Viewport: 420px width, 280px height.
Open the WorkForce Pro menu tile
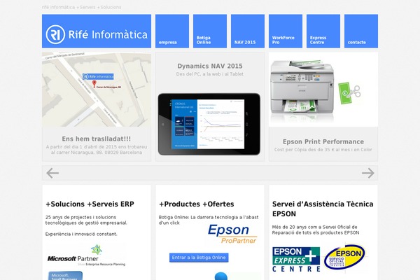point(286,31)
